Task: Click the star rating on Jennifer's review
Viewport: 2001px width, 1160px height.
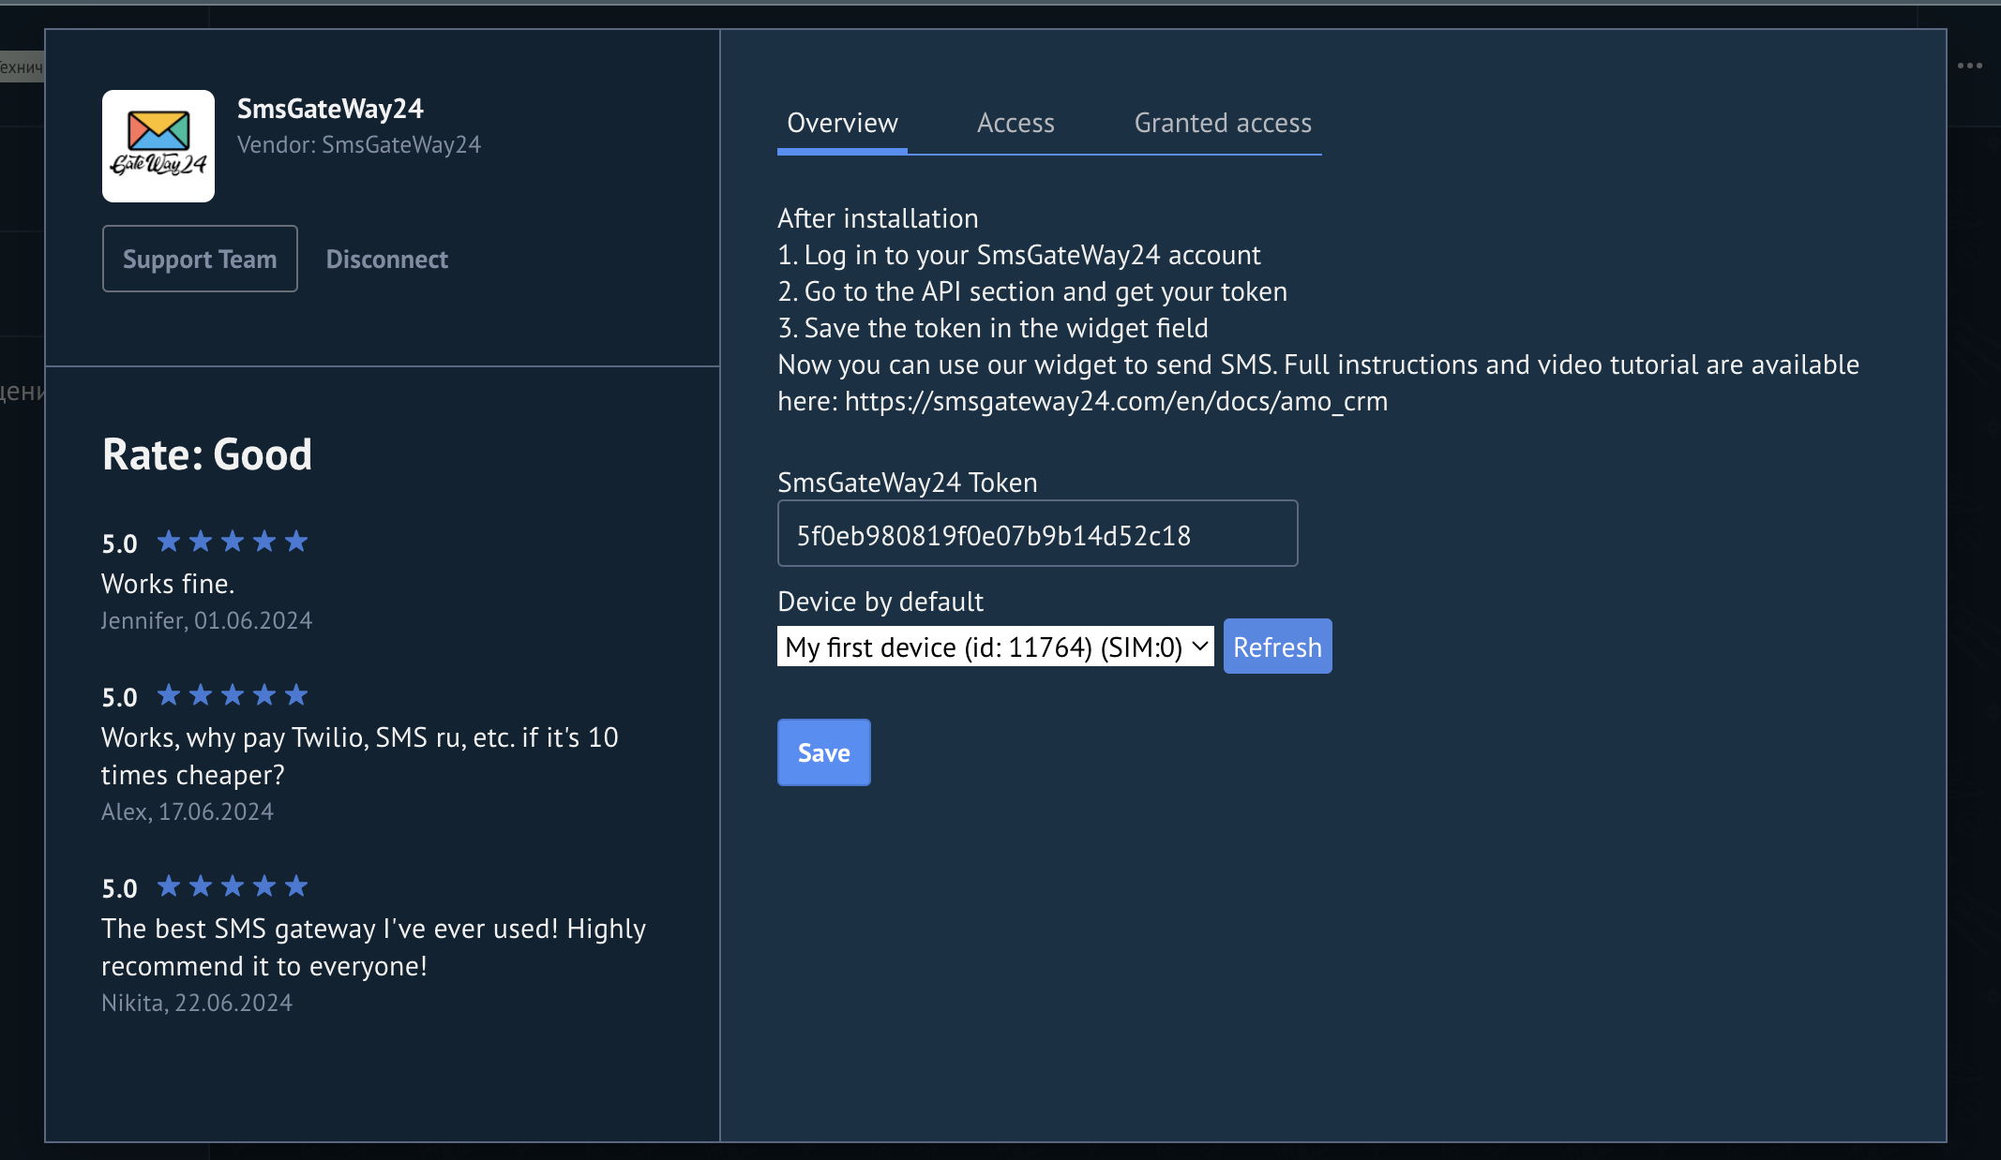Action: 233,542
